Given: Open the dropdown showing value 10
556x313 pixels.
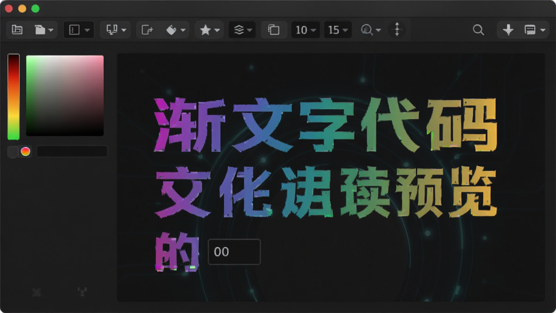Looking at the screenshot, I should 306,29.
